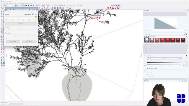
Task: Activate the Move tool with red arrows
Action: coord(1,32)
